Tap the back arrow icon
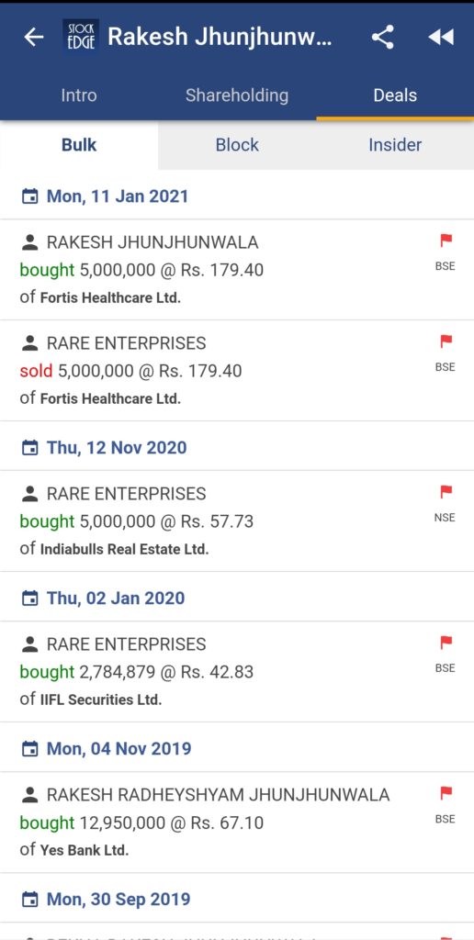 [x=34, y=37]
